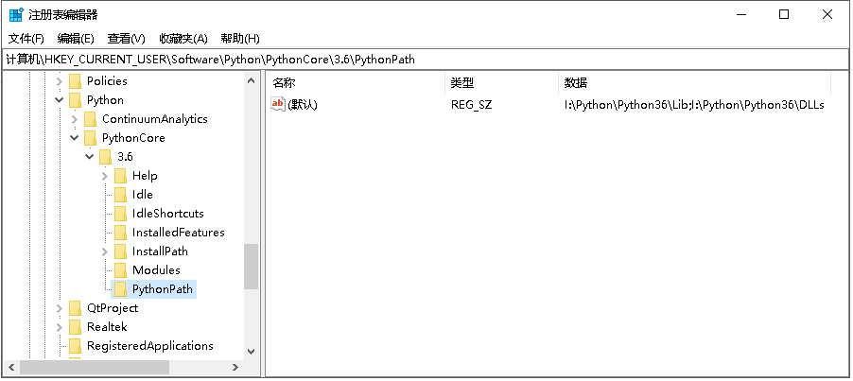Image resolution: width=853 pixels, height=381 pixels.
Task: Collapse the 3.6 tree node
Action: pyautogui.click(x=90, y=157)
